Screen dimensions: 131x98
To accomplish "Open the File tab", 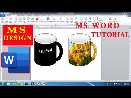I will tap(3, 16).
